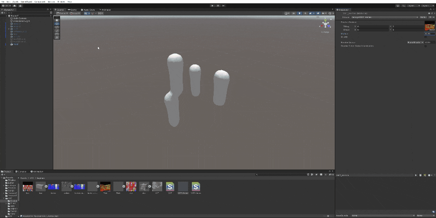Open the undo history icon in top bar

(x=398, y=5)
